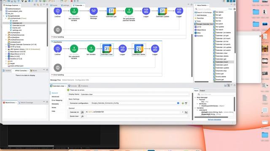Image resolution: width=270 pixels, height=151 pixels.
Task: Click the grey error handler icon in clearDelete flow
Action: pos(58,68)
